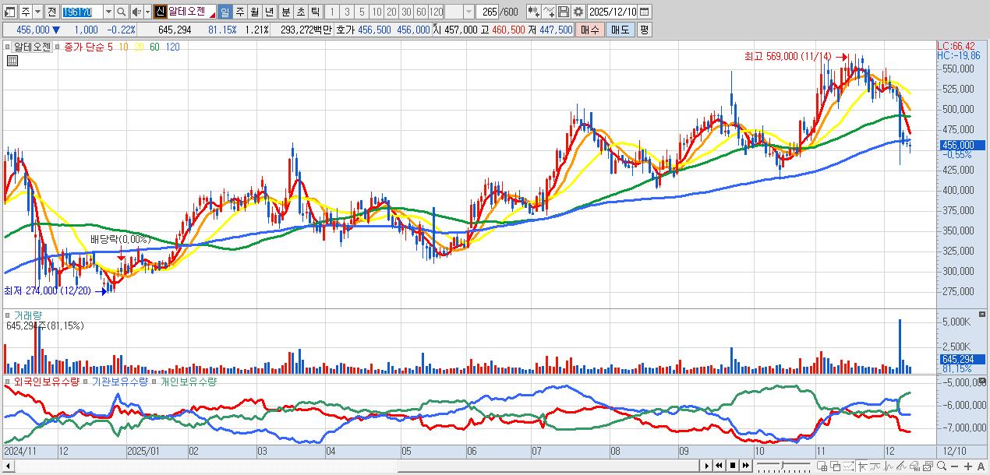Open chart settings gear icon
Image resolution: width=990 pixels, height=475 pixels.
578,12
